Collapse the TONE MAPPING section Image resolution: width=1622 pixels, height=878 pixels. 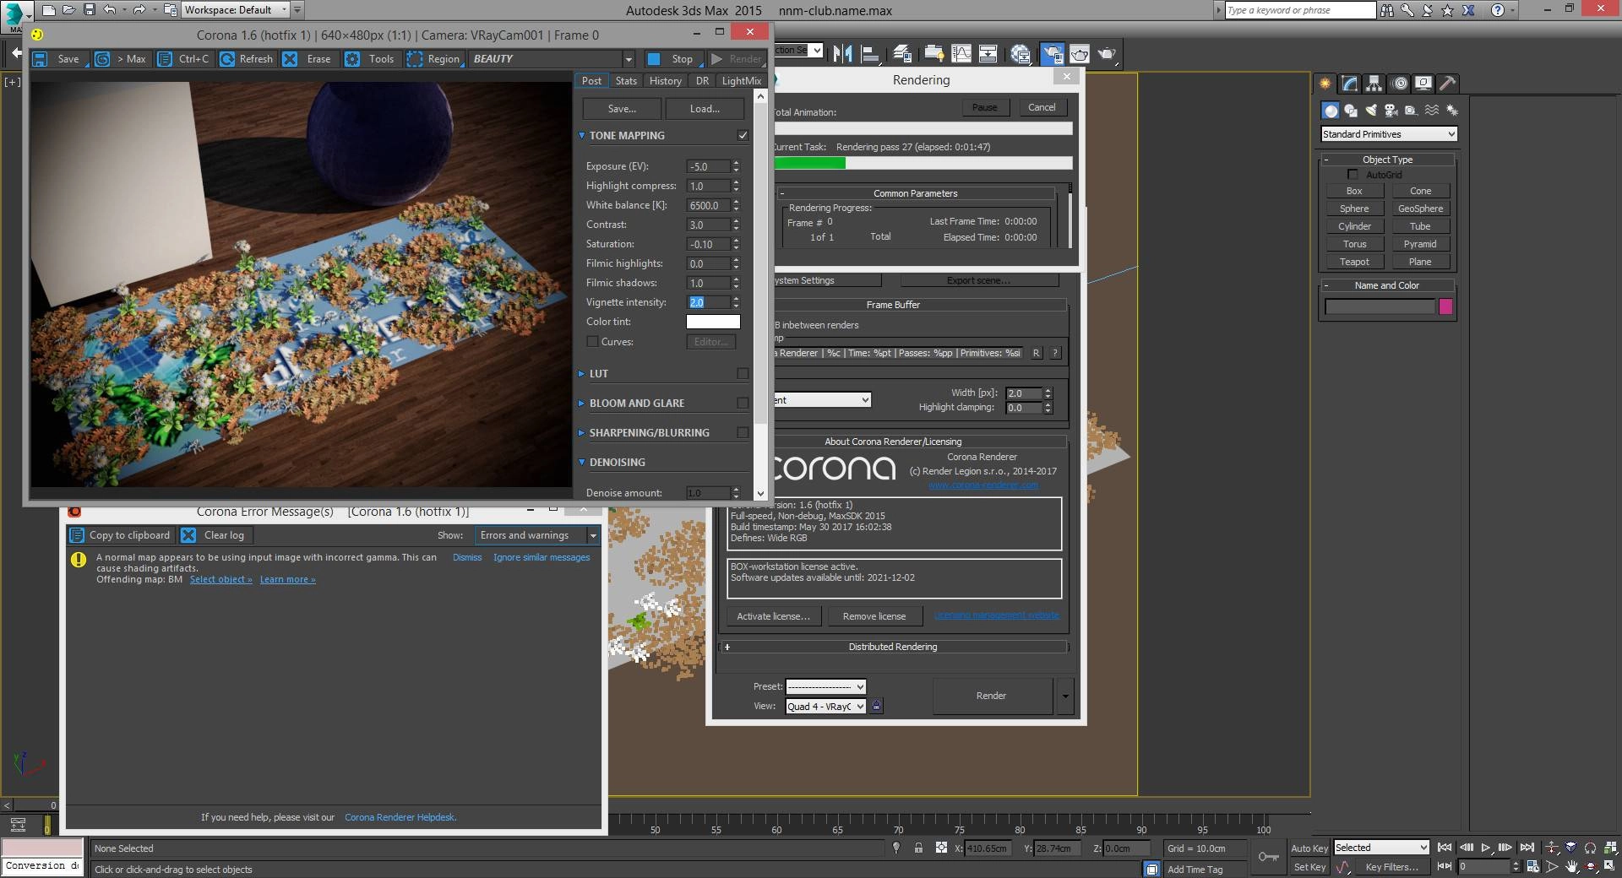pos(581,135)
